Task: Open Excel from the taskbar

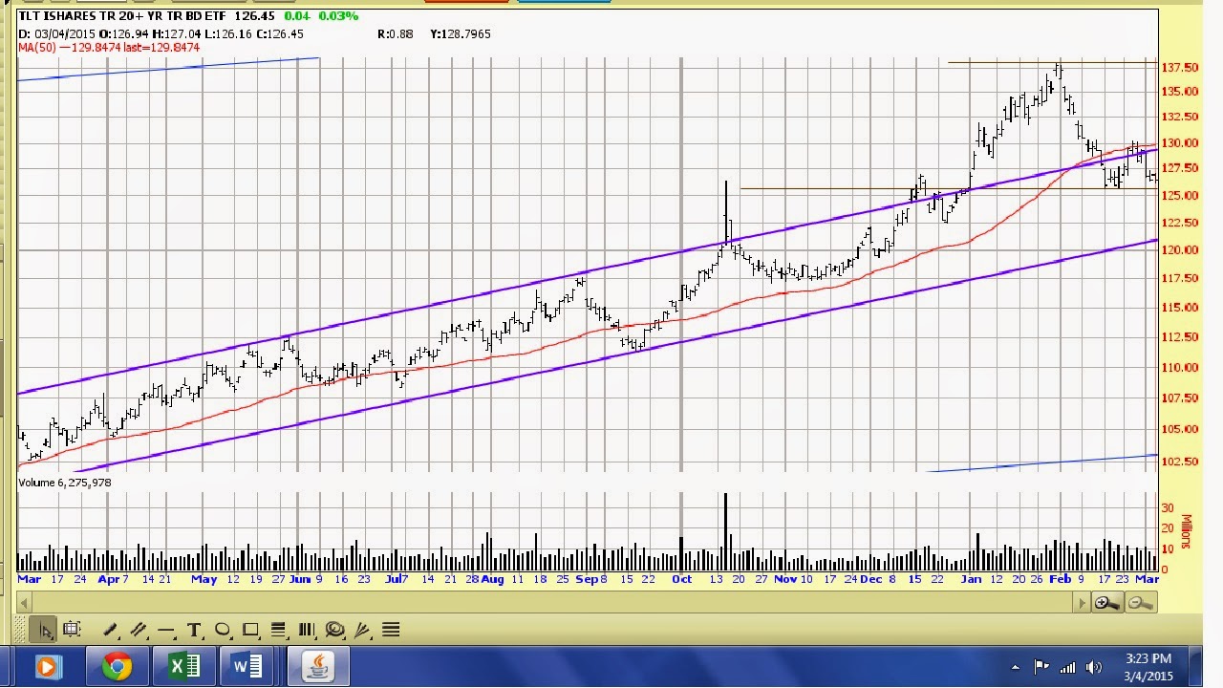Action: [182, 666]
